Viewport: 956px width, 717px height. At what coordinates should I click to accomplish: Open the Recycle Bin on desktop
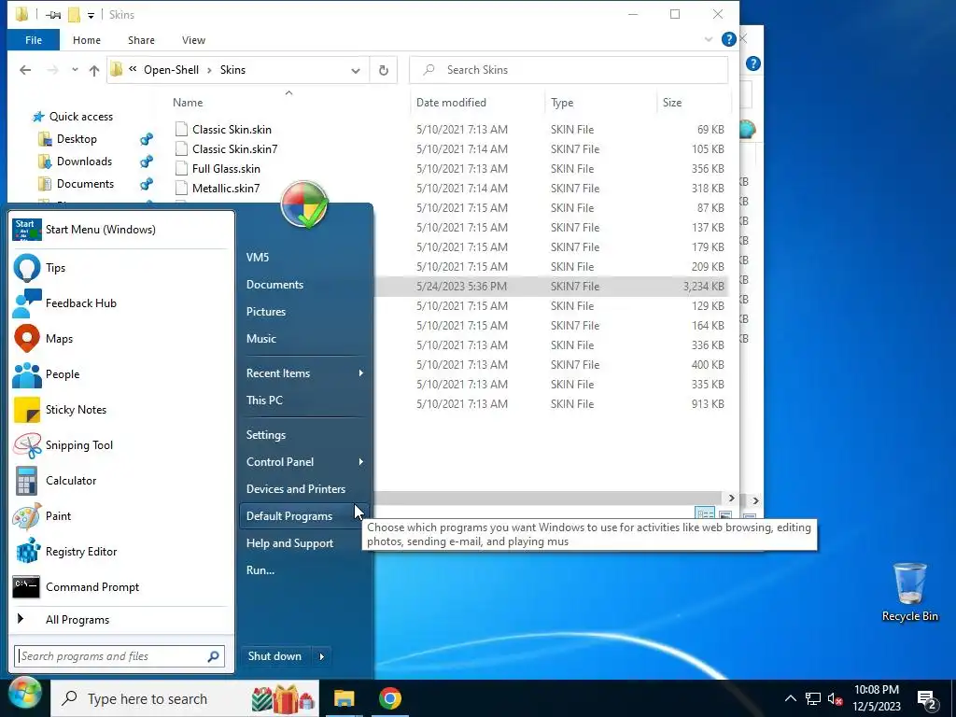click(x=909, y=592)
